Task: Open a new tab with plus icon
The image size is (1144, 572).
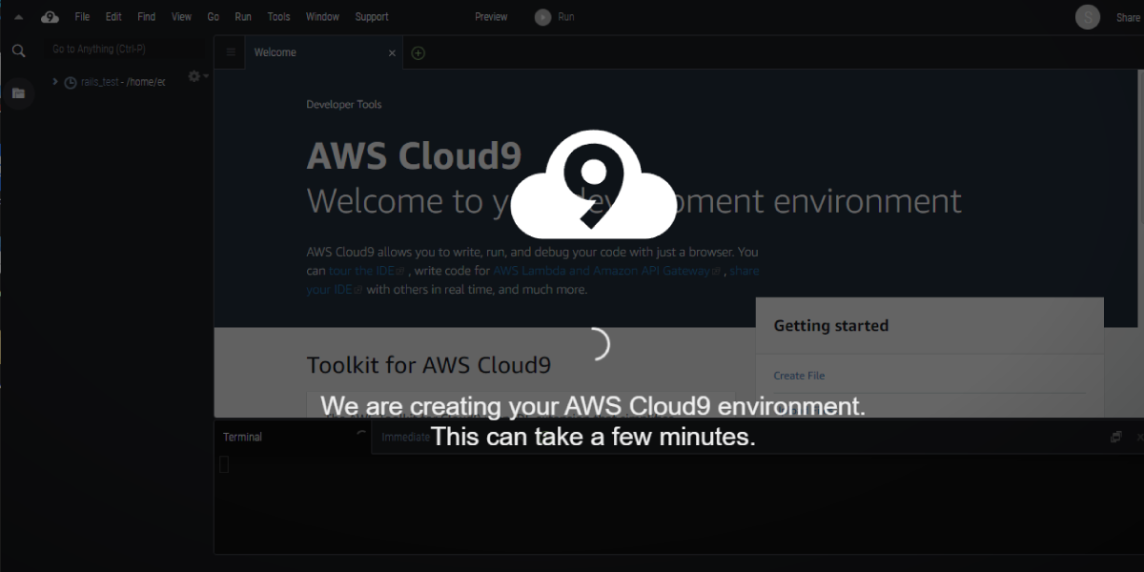Action: pyautogui.click(x=418, y=52)
